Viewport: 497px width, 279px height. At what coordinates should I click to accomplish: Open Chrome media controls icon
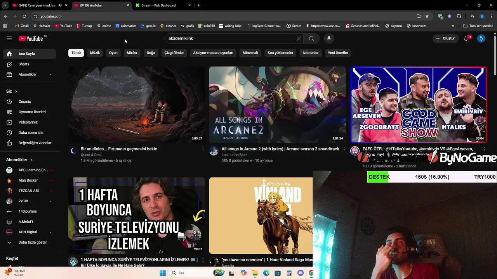tap(473, 16)
